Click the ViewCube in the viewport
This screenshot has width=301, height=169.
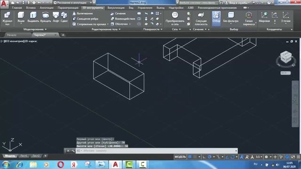click(286, 57)
